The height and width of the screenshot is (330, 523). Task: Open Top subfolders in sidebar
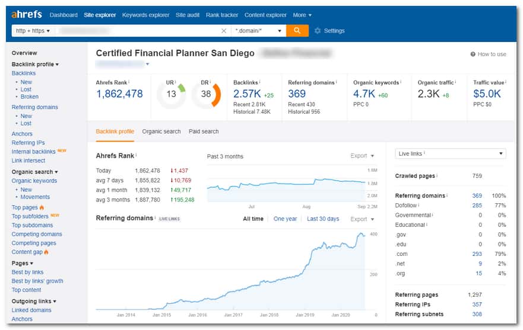tap(30, 216)
